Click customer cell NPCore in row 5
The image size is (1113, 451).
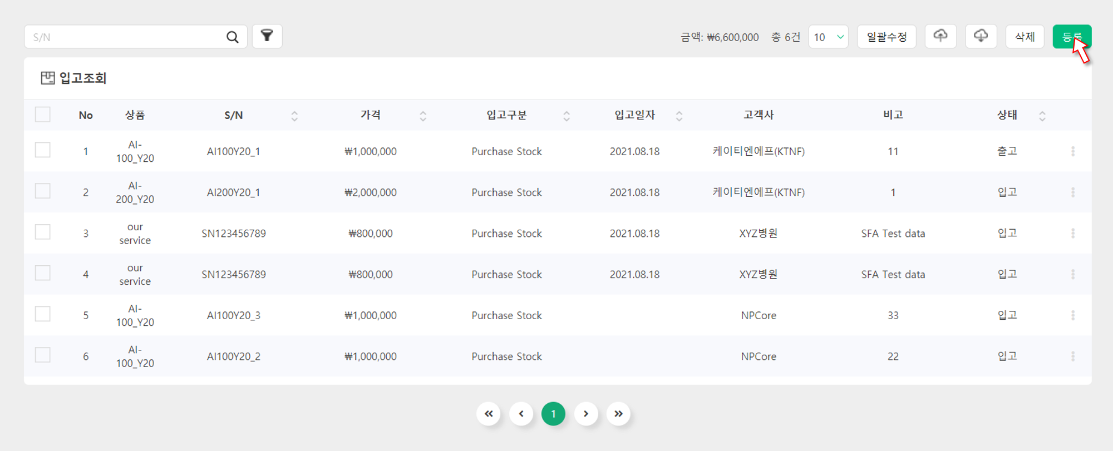tap(759, 315)
